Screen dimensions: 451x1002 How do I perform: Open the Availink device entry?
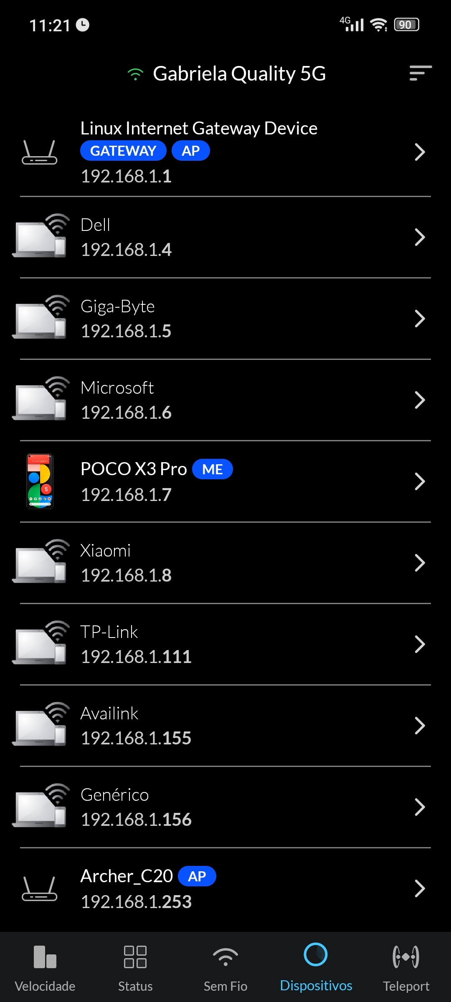(225, 726)
